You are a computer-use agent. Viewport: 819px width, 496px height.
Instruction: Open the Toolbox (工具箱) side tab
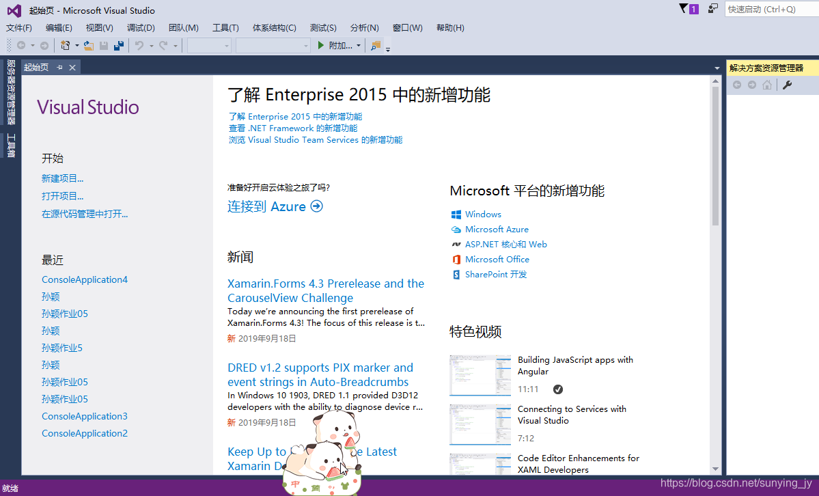[11, 146]
